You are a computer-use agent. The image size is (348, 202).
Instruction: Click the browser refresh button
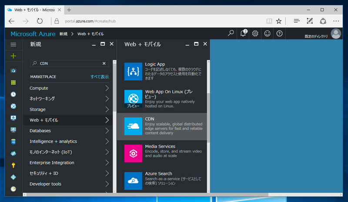40,21
